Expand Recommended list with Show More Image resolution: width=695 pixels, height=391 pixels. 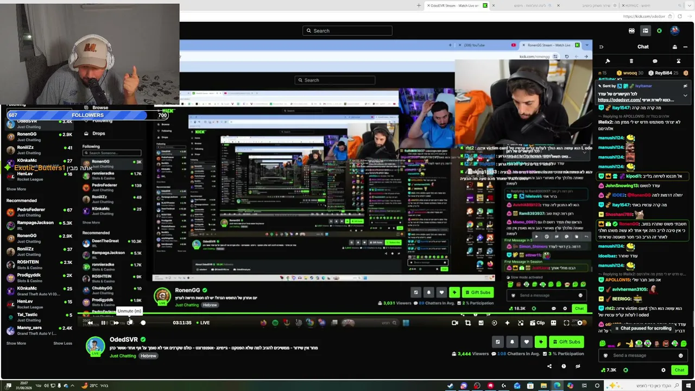(x=16, y=343)
